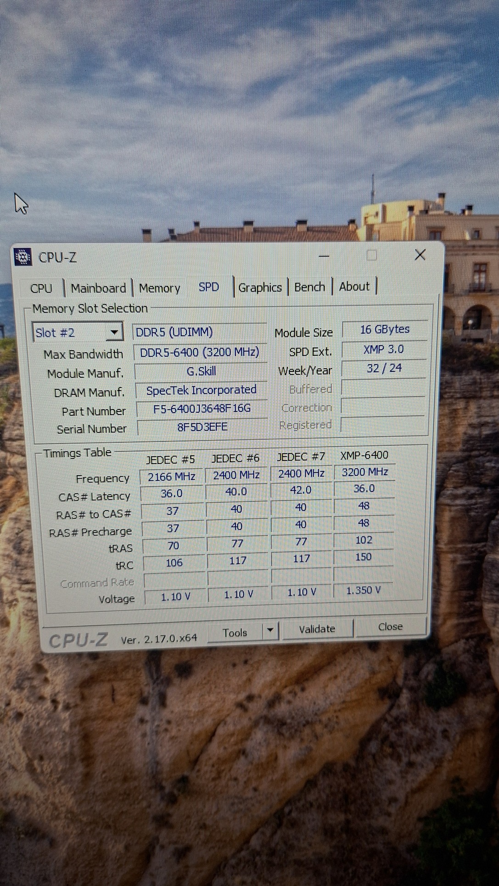Click the JEDEC #5 voltage 1.10 V
The height and width of the screenshot is (886, 499).
coord(175,596)
